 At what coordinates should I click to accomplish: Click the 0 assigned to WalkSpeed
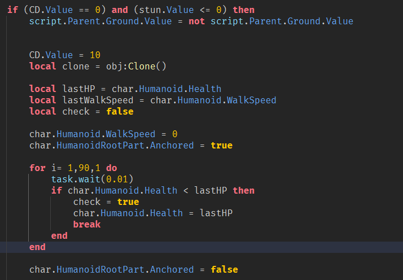(x=174, y=134)
